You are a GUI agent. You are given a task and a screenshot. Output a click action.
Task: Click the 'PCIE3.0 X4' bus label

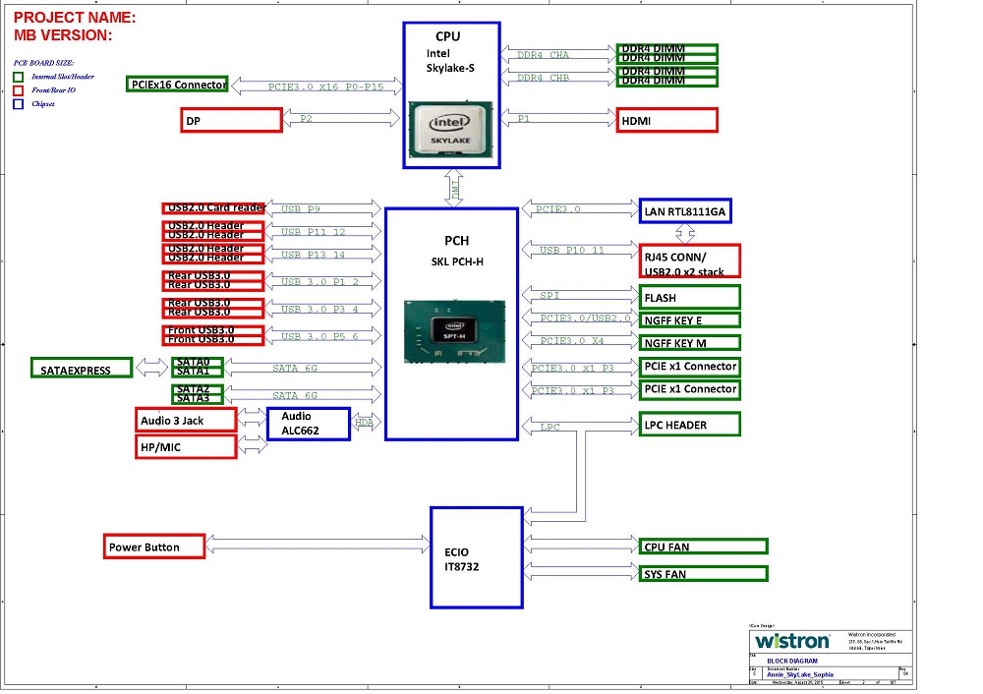pyautogui.click(x=572, y=340)
